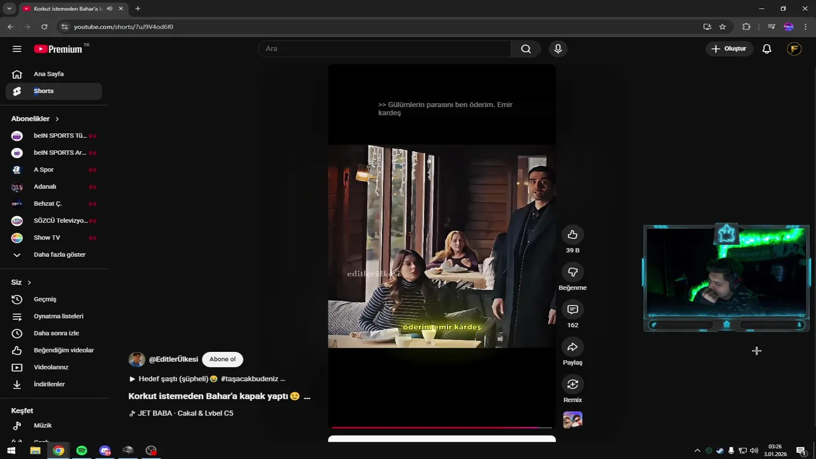This screenshot has width=816, height=459.
Task: Open Discord from the taskbar
Action: tap(105, 451)
